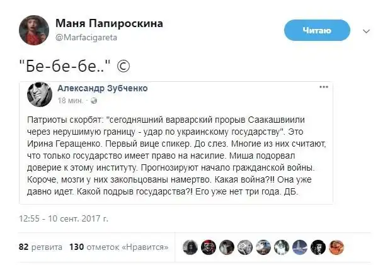390x265 pixels.
Task: Click the blue sky liker avatar
Action: tap(300, 247)
